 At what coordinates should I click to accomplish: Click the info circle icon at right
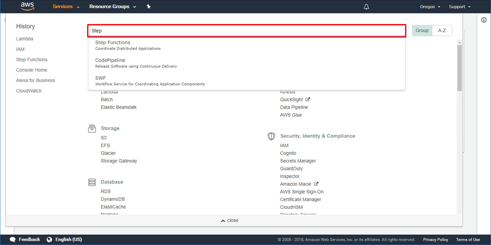point(484,20)
